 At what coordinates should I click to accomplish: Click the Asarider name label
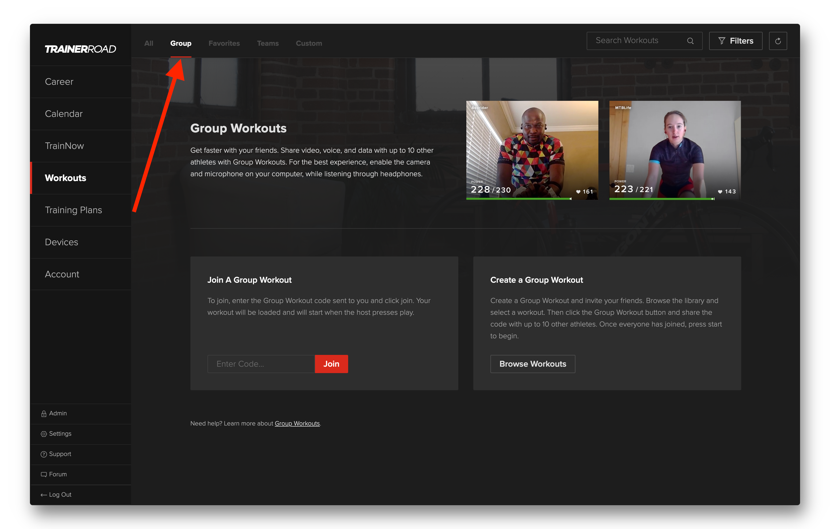click(x=479, y=108)
